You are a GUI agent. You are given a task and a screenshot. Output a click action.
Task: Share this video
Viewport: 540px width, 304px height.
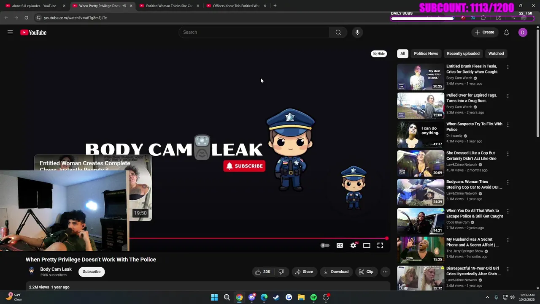click(x=304, y=272)
